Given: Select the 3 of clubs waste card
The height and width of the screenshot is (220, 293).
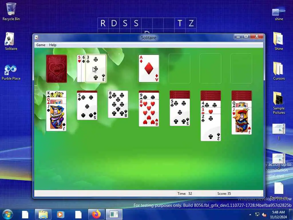Looking at the screenshot, I should (x=96, y=68).
